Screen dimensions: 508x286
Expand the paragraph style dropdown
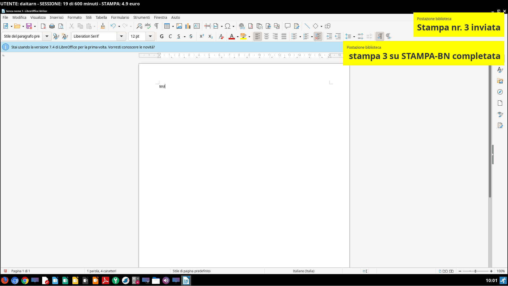pos(47,36)
